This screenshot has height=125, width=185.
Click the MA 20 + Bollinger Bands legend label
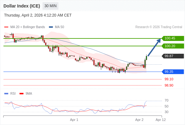[28, 27]
